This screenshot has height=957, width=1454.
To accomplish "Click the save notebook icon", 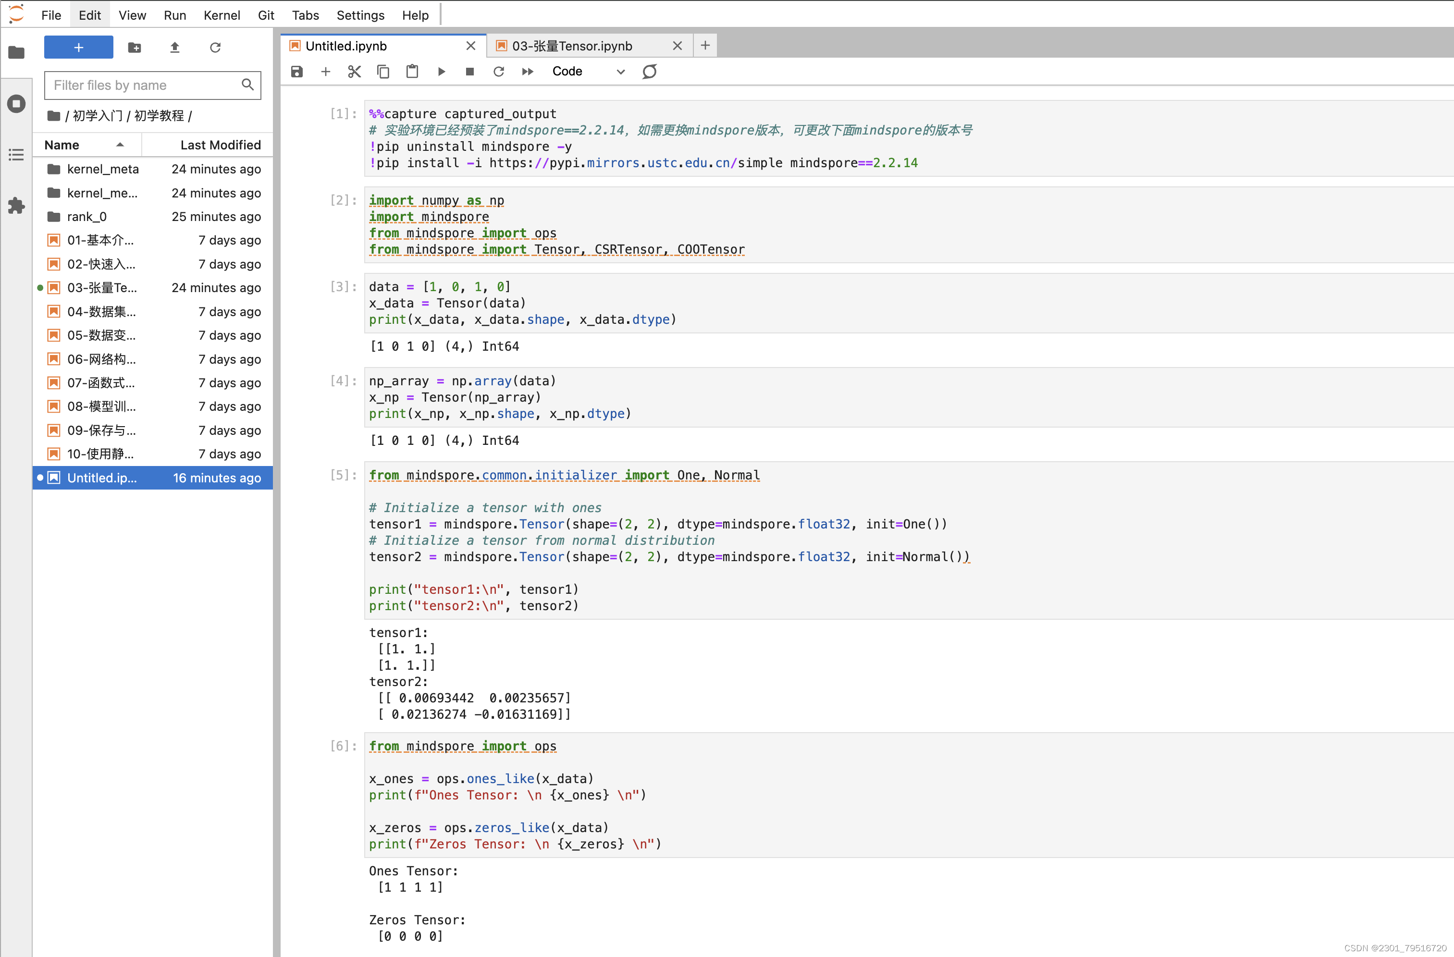I will pos(297,72).
